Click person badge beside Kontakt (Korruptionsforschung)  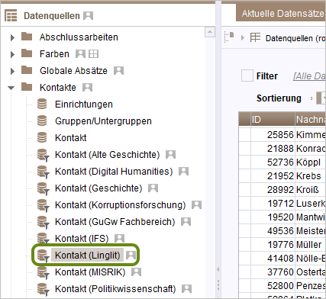click(x=196, y=205)
